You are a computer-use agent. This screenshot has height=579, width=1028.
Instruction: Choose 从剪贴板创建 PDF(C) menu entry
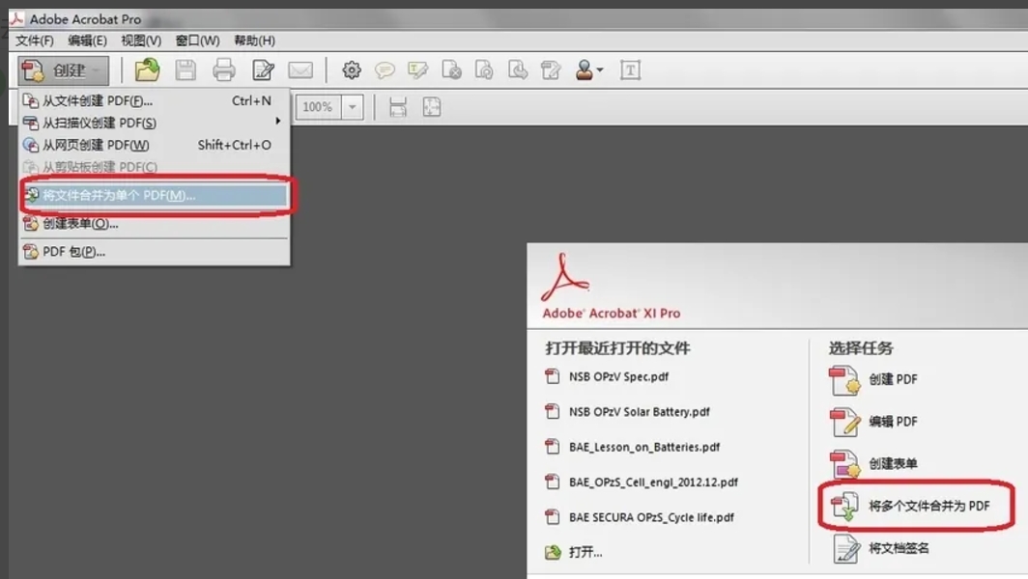coord(155,167)
